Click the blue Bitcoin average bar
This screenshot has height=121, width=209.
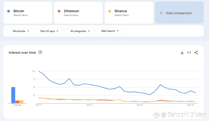tap(13, 95)
